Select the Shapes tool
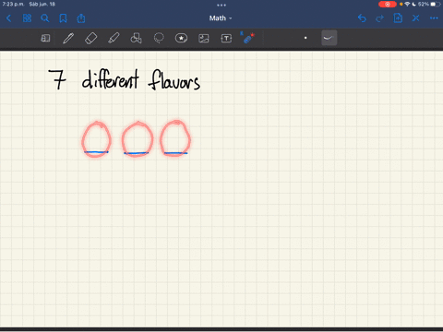 pyautogui.click(x=136, y=38)
